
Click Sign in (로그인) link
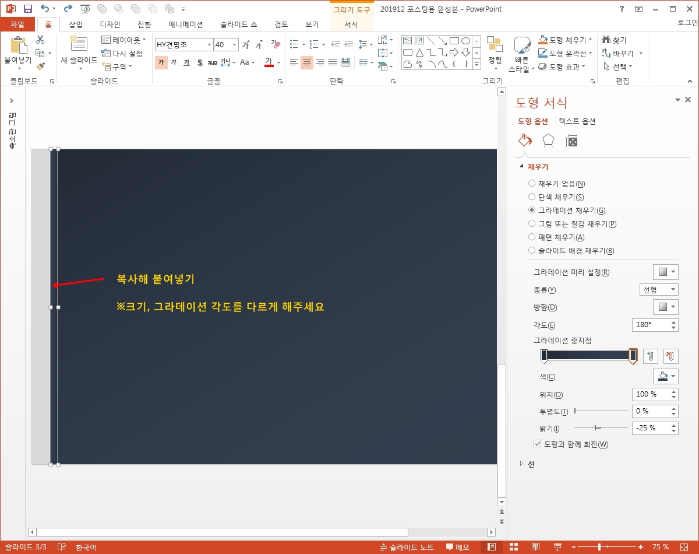(x=688, y=23)
